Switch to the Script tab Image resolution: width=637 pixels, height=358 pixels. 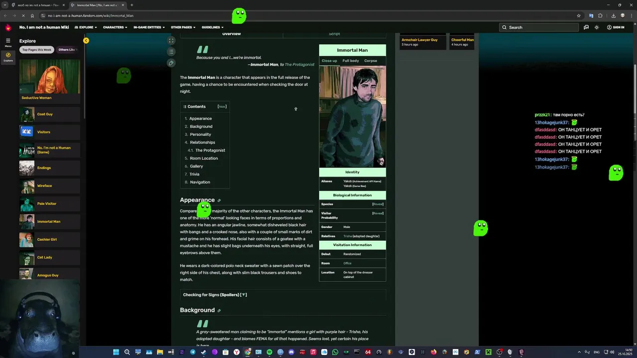(x=334, y=34)
